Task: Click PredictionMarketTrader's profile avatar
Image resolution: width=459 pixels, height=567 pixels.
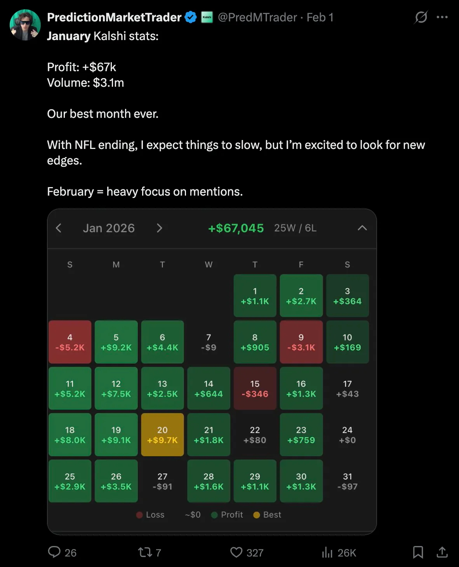Action: [25, 24]
